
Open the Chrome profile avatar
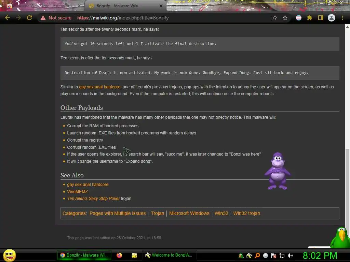[332, 18]
